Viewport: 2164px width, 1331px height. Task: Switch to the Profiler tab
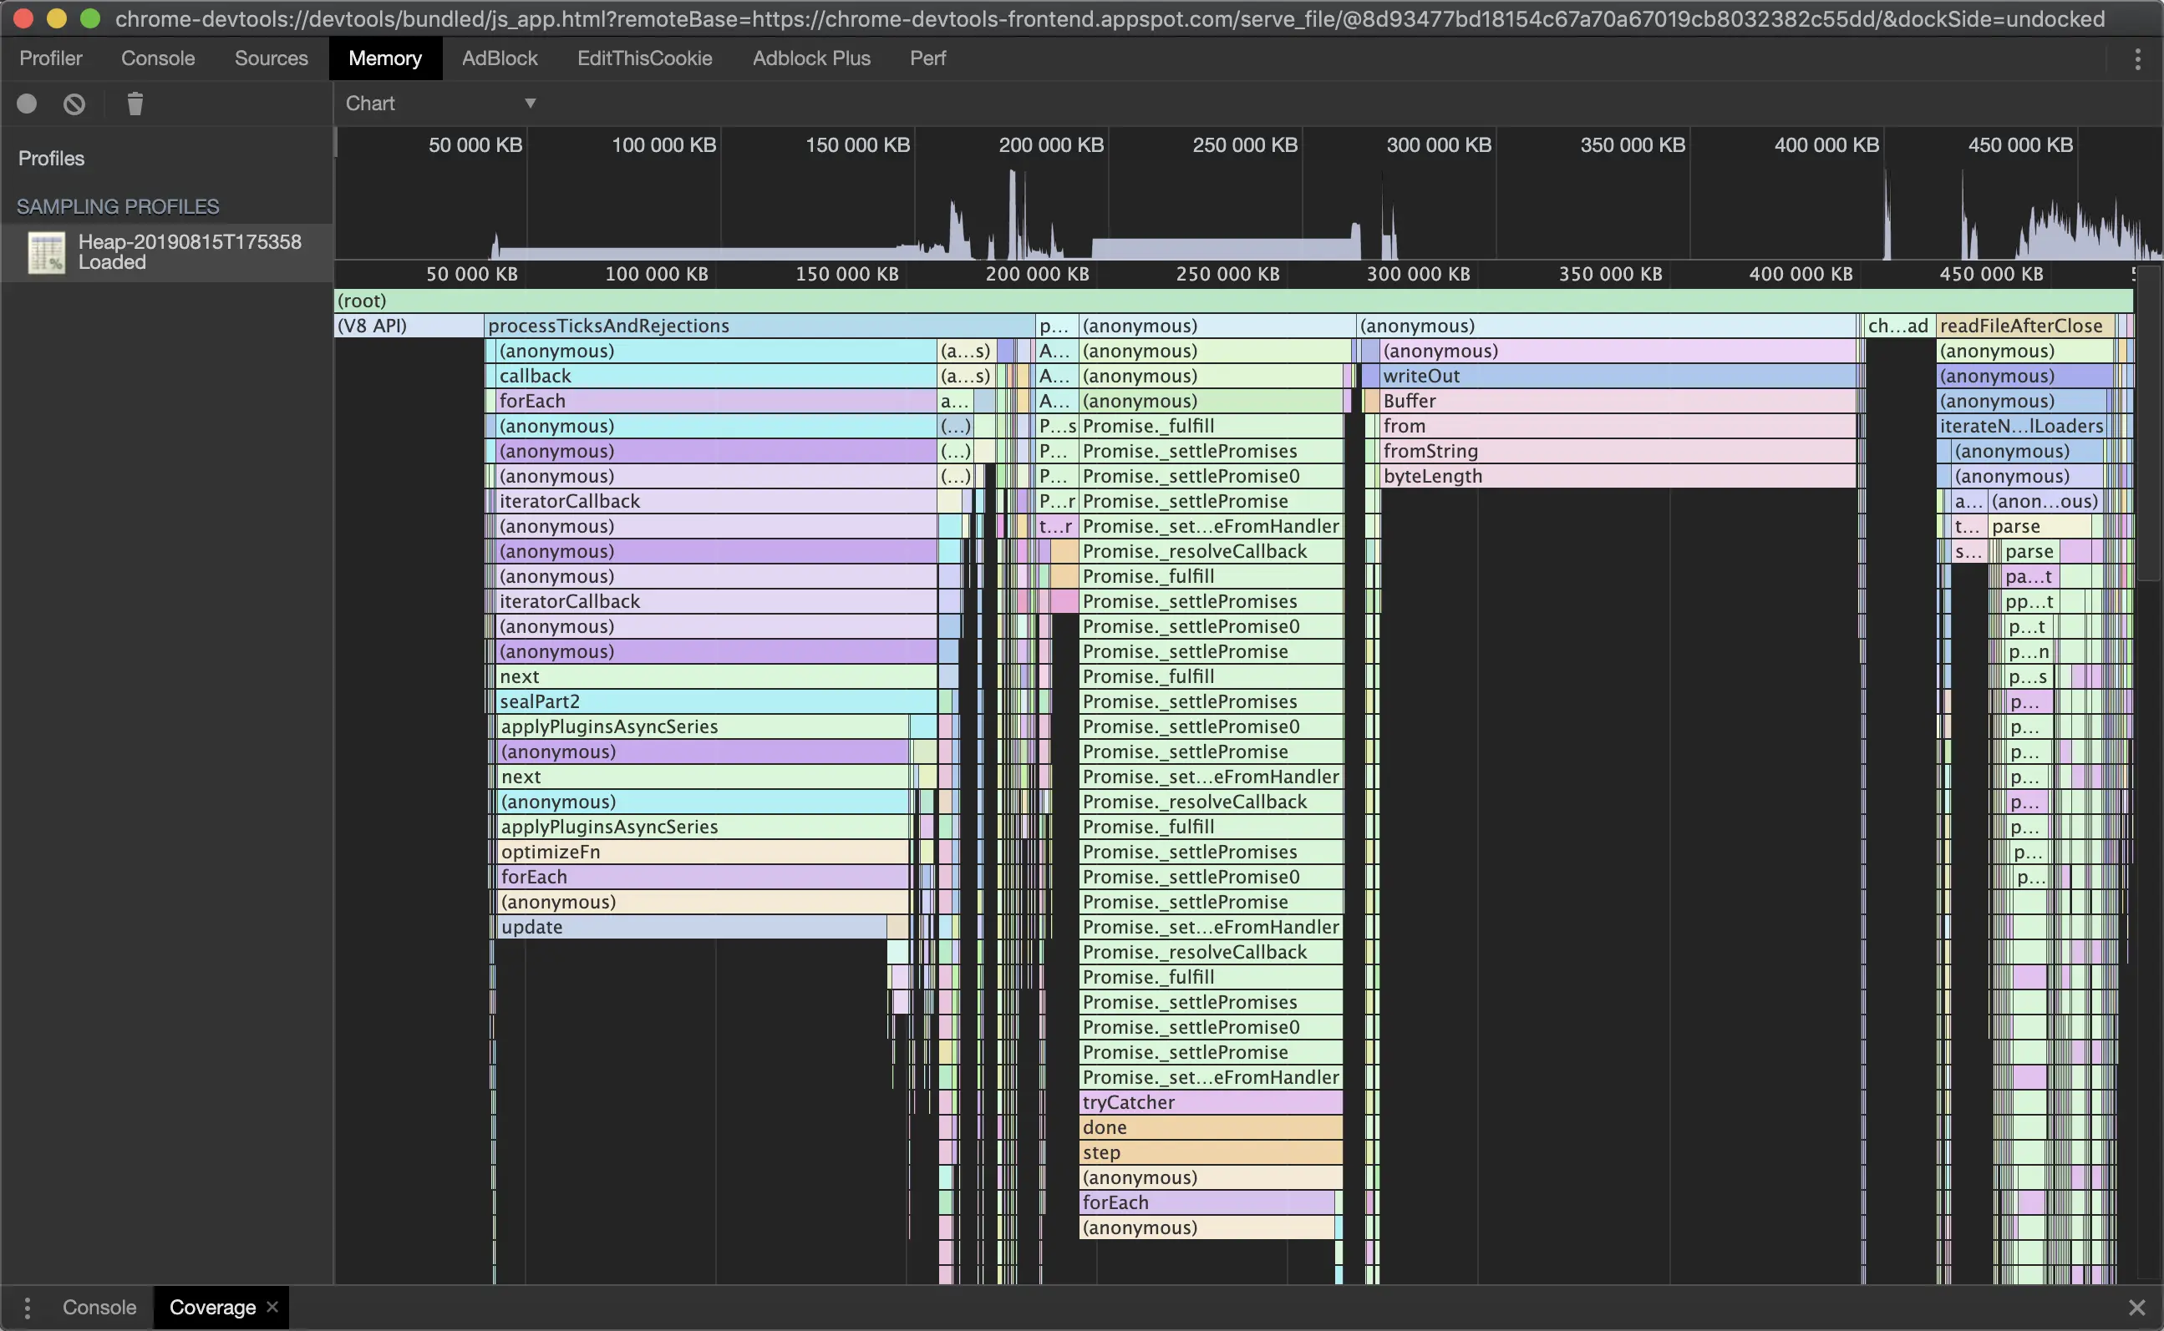(x=50, y=59)
